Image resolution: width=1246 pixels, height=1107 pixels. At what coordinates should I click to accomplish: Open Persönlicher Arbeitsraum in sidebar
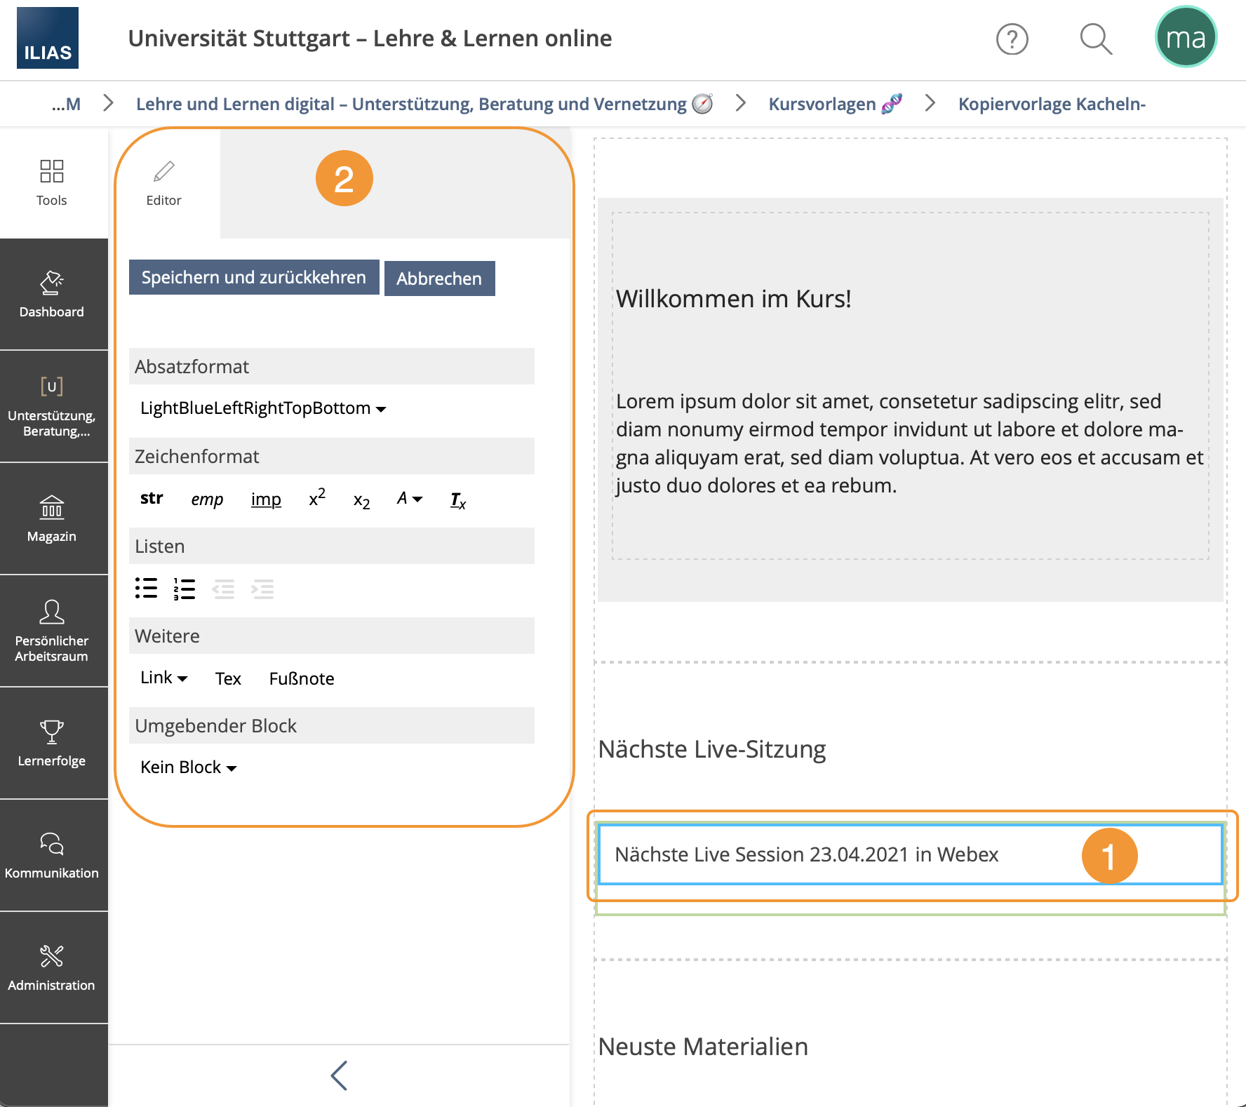(x=52, y=631)
